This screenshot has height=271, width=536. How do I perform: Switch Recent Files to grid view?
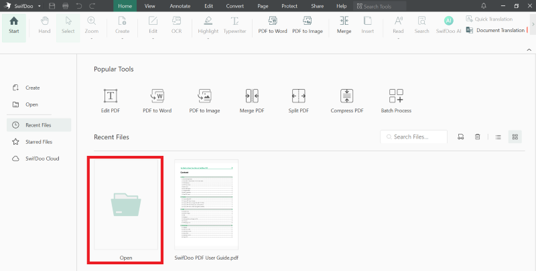pos(515,137)
